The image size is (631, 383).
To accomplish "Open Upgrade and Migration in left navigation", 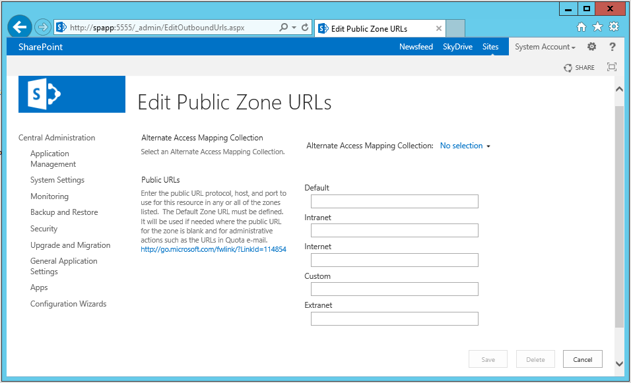I will click(70, 245).
